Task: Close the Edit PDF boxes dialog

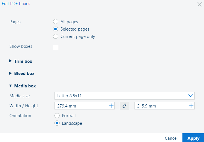Action: click(199, 4)
